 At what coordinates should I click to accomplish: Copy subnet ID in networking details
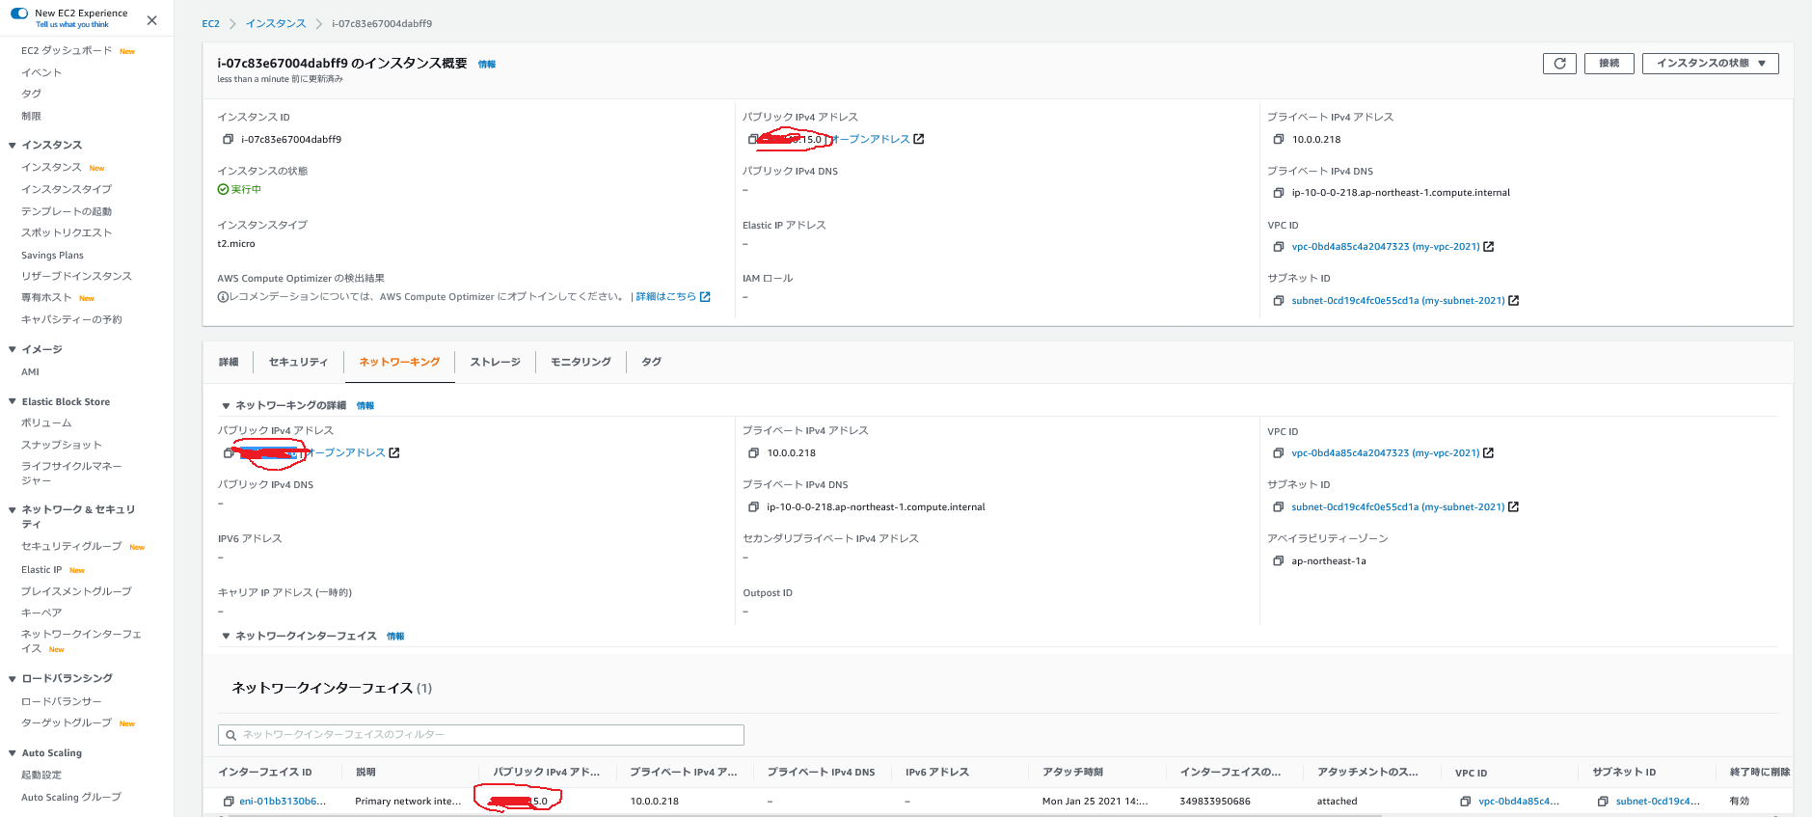point(1279,507)
